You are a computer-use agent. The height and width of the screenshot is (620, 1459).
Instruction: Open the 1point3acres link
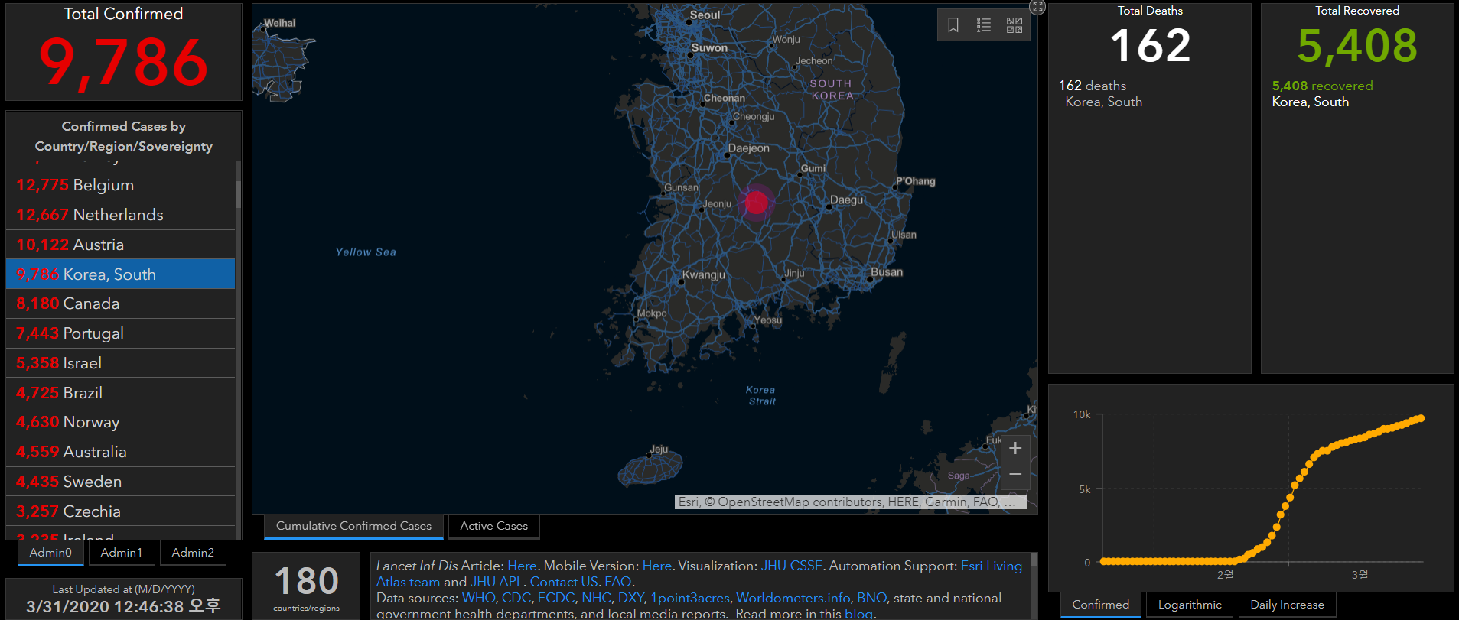point(690,598)
